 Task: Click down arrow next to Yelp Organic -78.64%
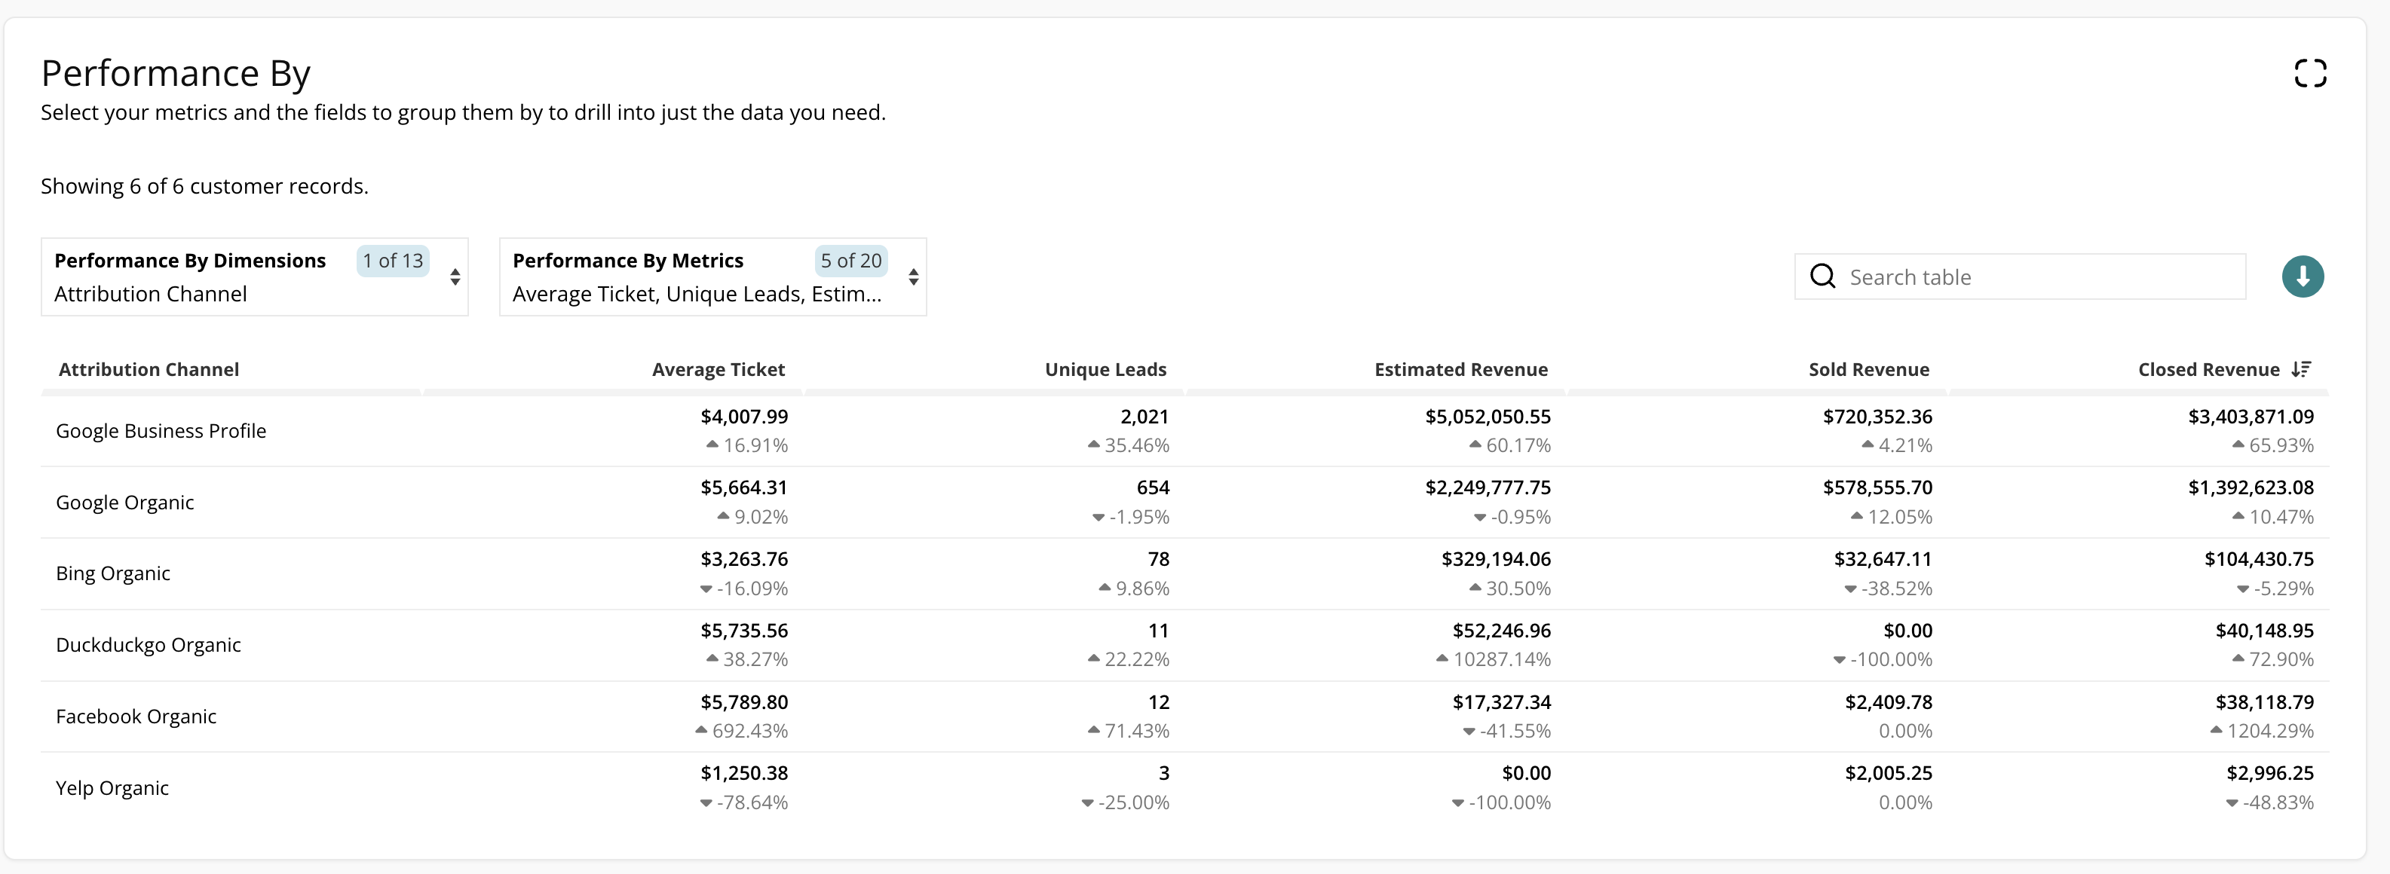click(x=706, y=802)
